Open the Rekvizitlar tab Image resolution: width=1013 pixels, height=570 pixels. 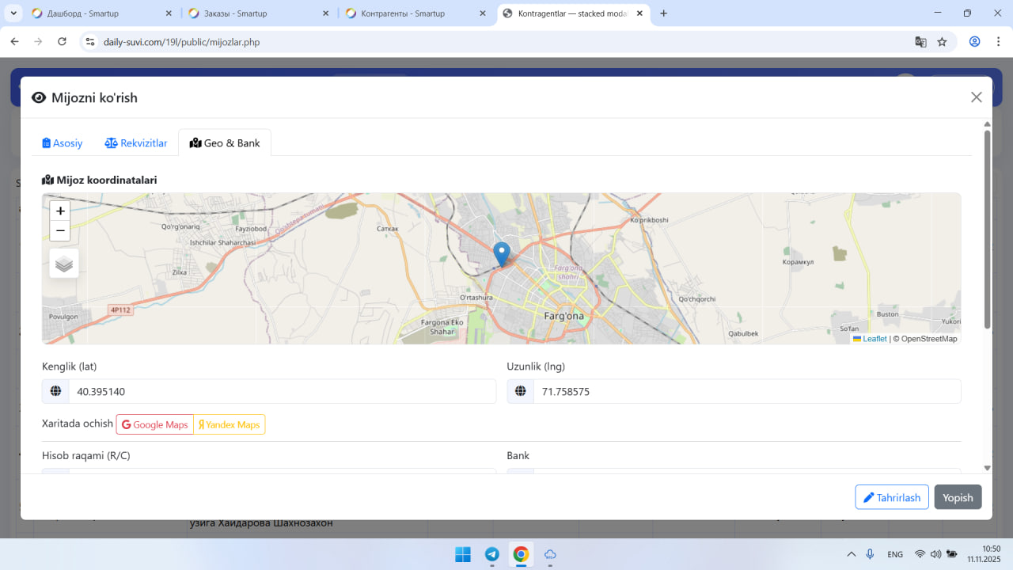coord(136,143)
